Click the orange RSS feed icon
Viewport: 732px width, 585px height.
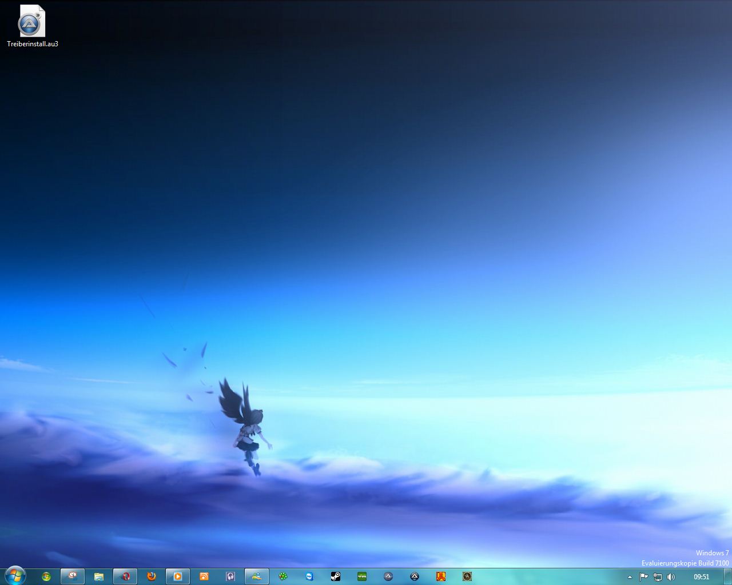(x=204, y=576)
